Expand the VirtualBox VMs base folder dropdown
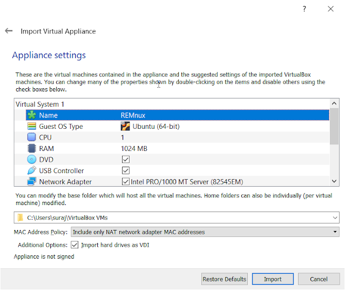Image resolution: width=345 pixels, height=290 pixels. (336, 217)
